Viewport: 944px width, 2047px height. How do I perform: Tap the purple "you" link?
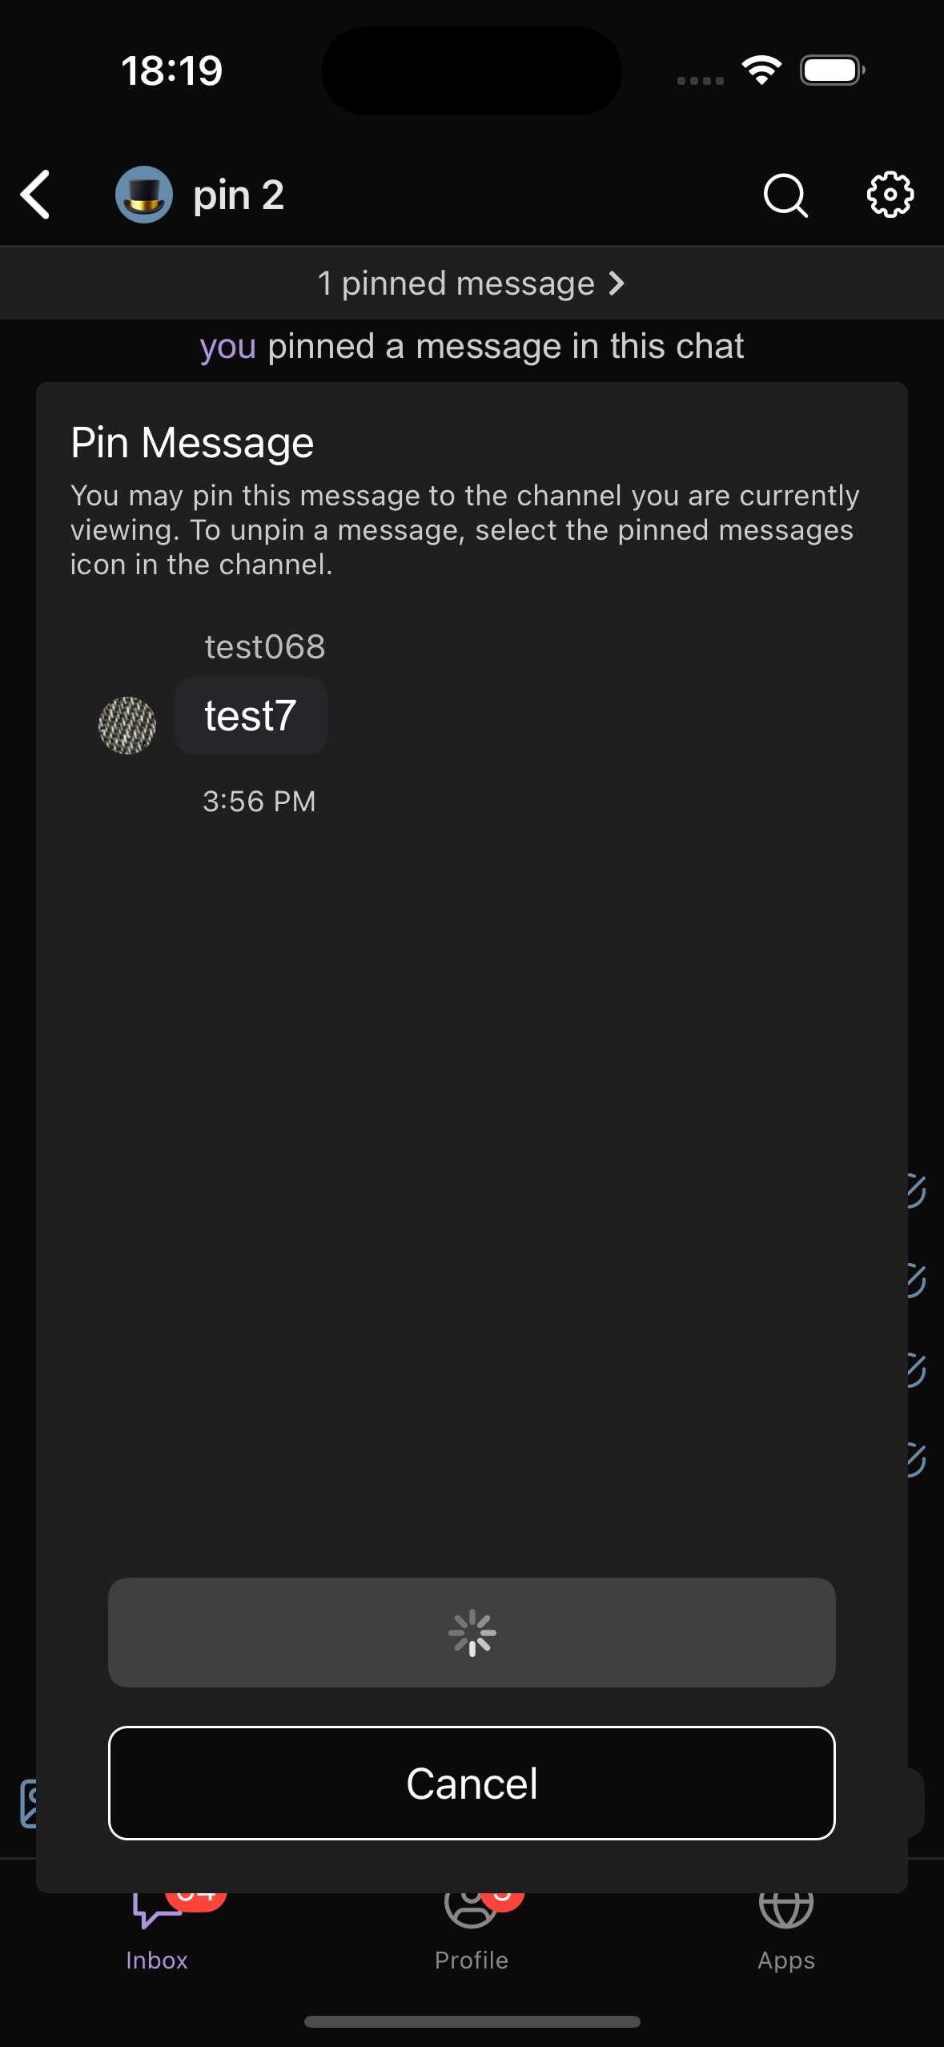pyautogui.click(x=227, y=347)
